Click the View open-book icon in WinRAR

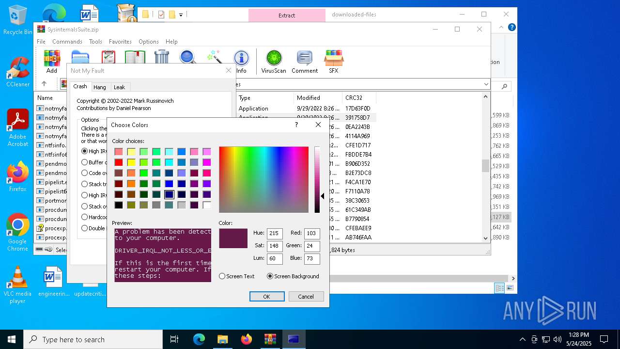(135, 57)
